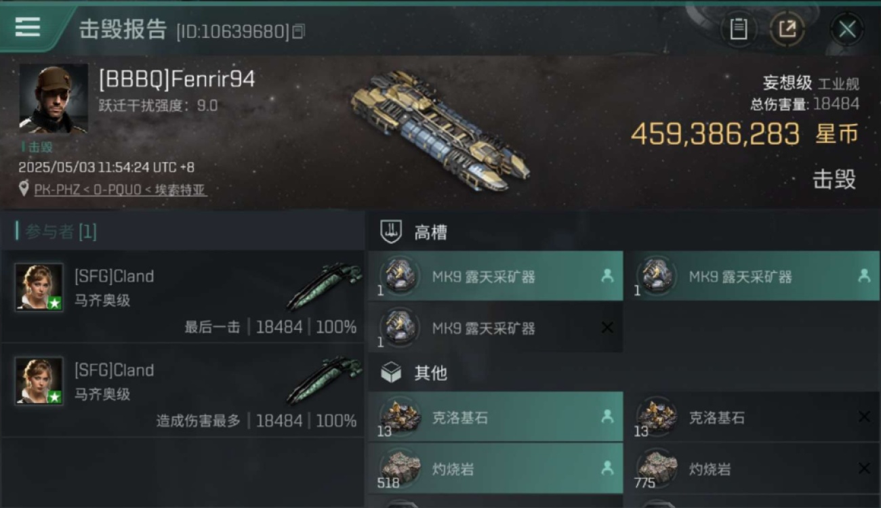Open Fenrir94's pilot portrait

pyautogui.click(x=54, y=99)
